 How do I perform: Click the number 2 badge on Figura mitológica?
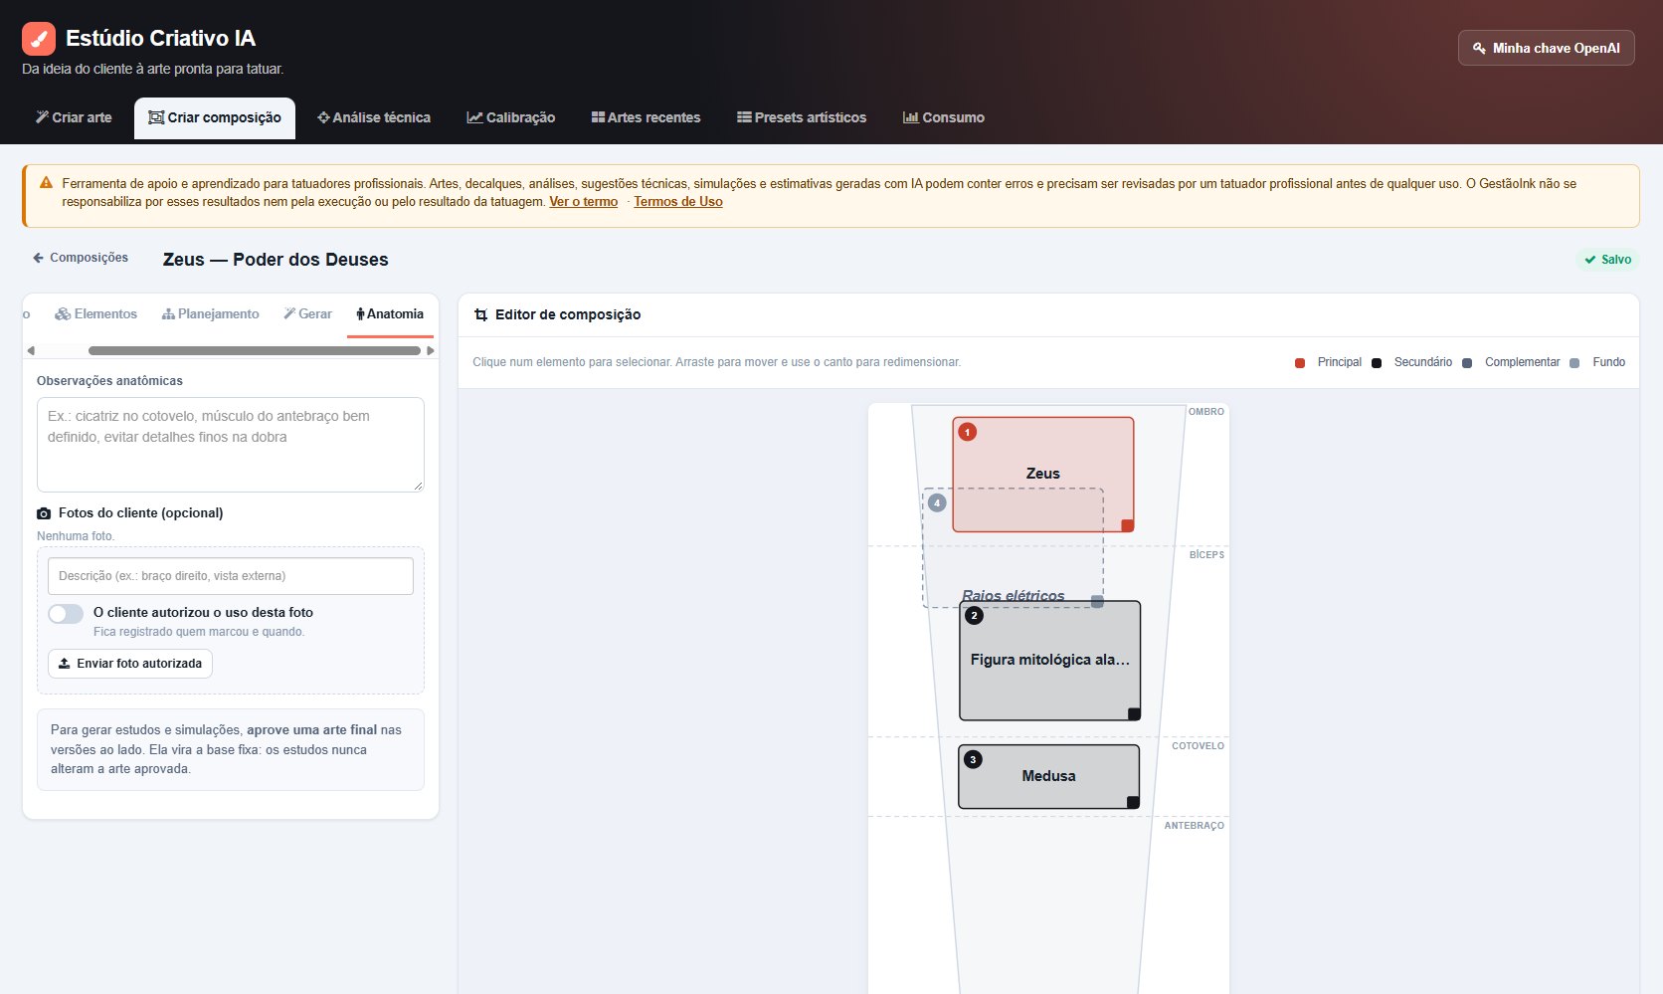click(x=974, y=615)
